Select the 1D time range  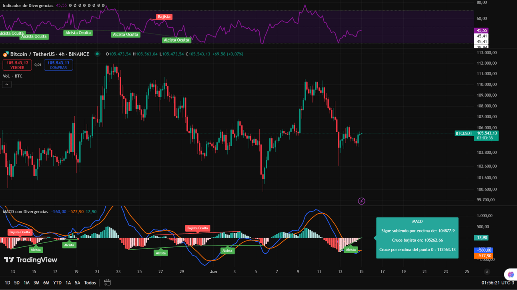7,282
